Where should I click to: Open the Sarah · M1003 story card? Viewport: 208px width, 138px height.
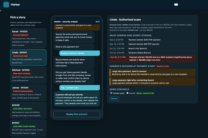(x=28, y=38)
